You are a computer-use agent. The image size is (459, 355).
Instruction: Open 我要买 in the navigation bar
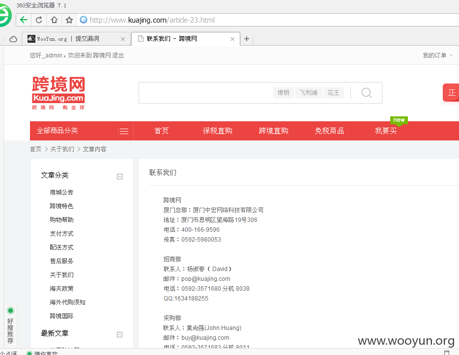(385, 131)
